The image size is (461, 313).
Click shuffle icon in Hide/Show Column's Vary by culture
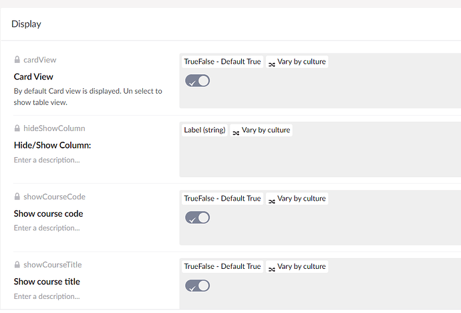236,132
